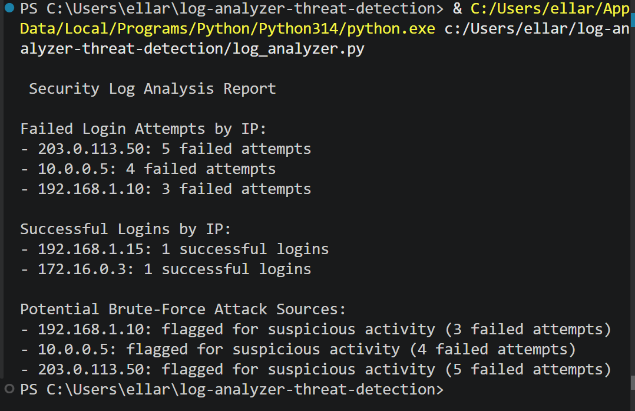This screenshot has height=411, width=635.
Task: Click the hollow circle beside the last prompt
Action: pos(9,389)
